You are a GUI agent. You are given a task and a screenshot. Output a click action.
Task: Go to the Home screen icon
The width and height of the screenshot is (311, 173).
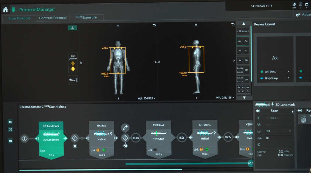5,9
